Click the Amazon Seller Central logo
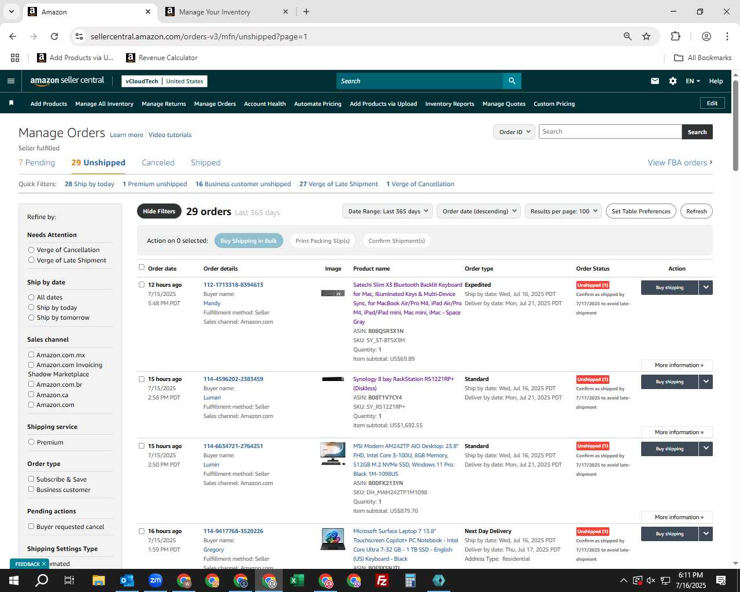 pyautogui.click(x=67, y=81)
